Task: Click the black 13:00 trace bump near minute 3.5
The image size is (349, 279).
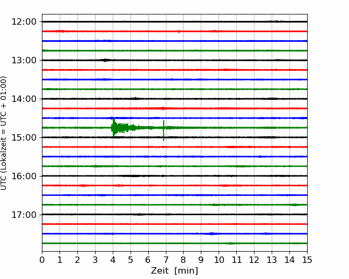Action: point(105,60)
